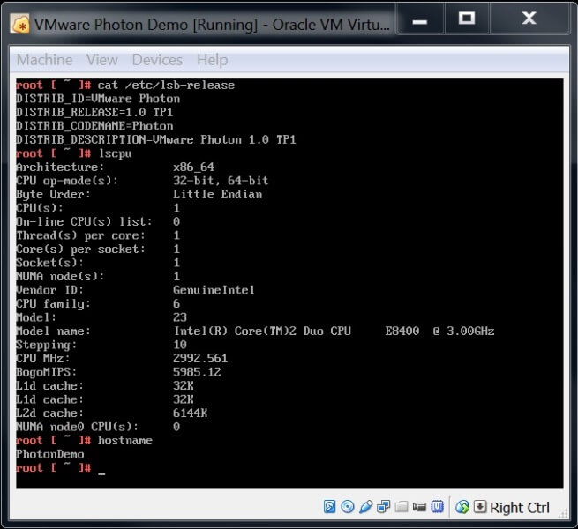Toggle the mouse integration indicator icon
This screenshot has width=578, height=529.
pyautogui.click(x=462, y=507)
